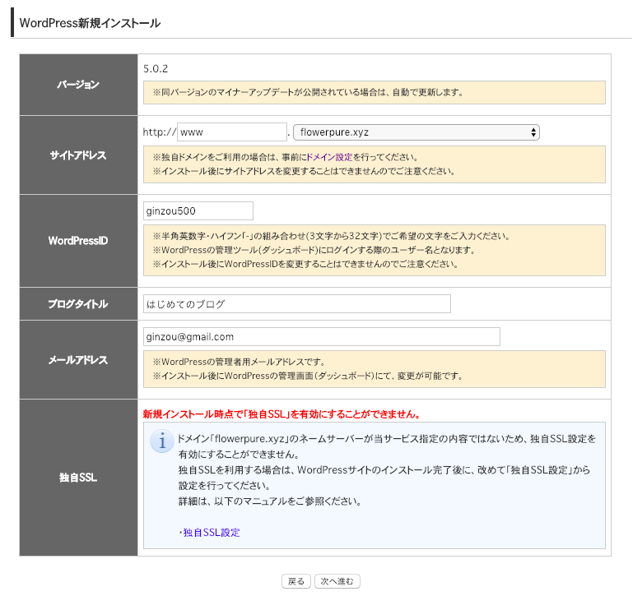
Task: Click the ブログタイトル row label
Action: point(78,304)
